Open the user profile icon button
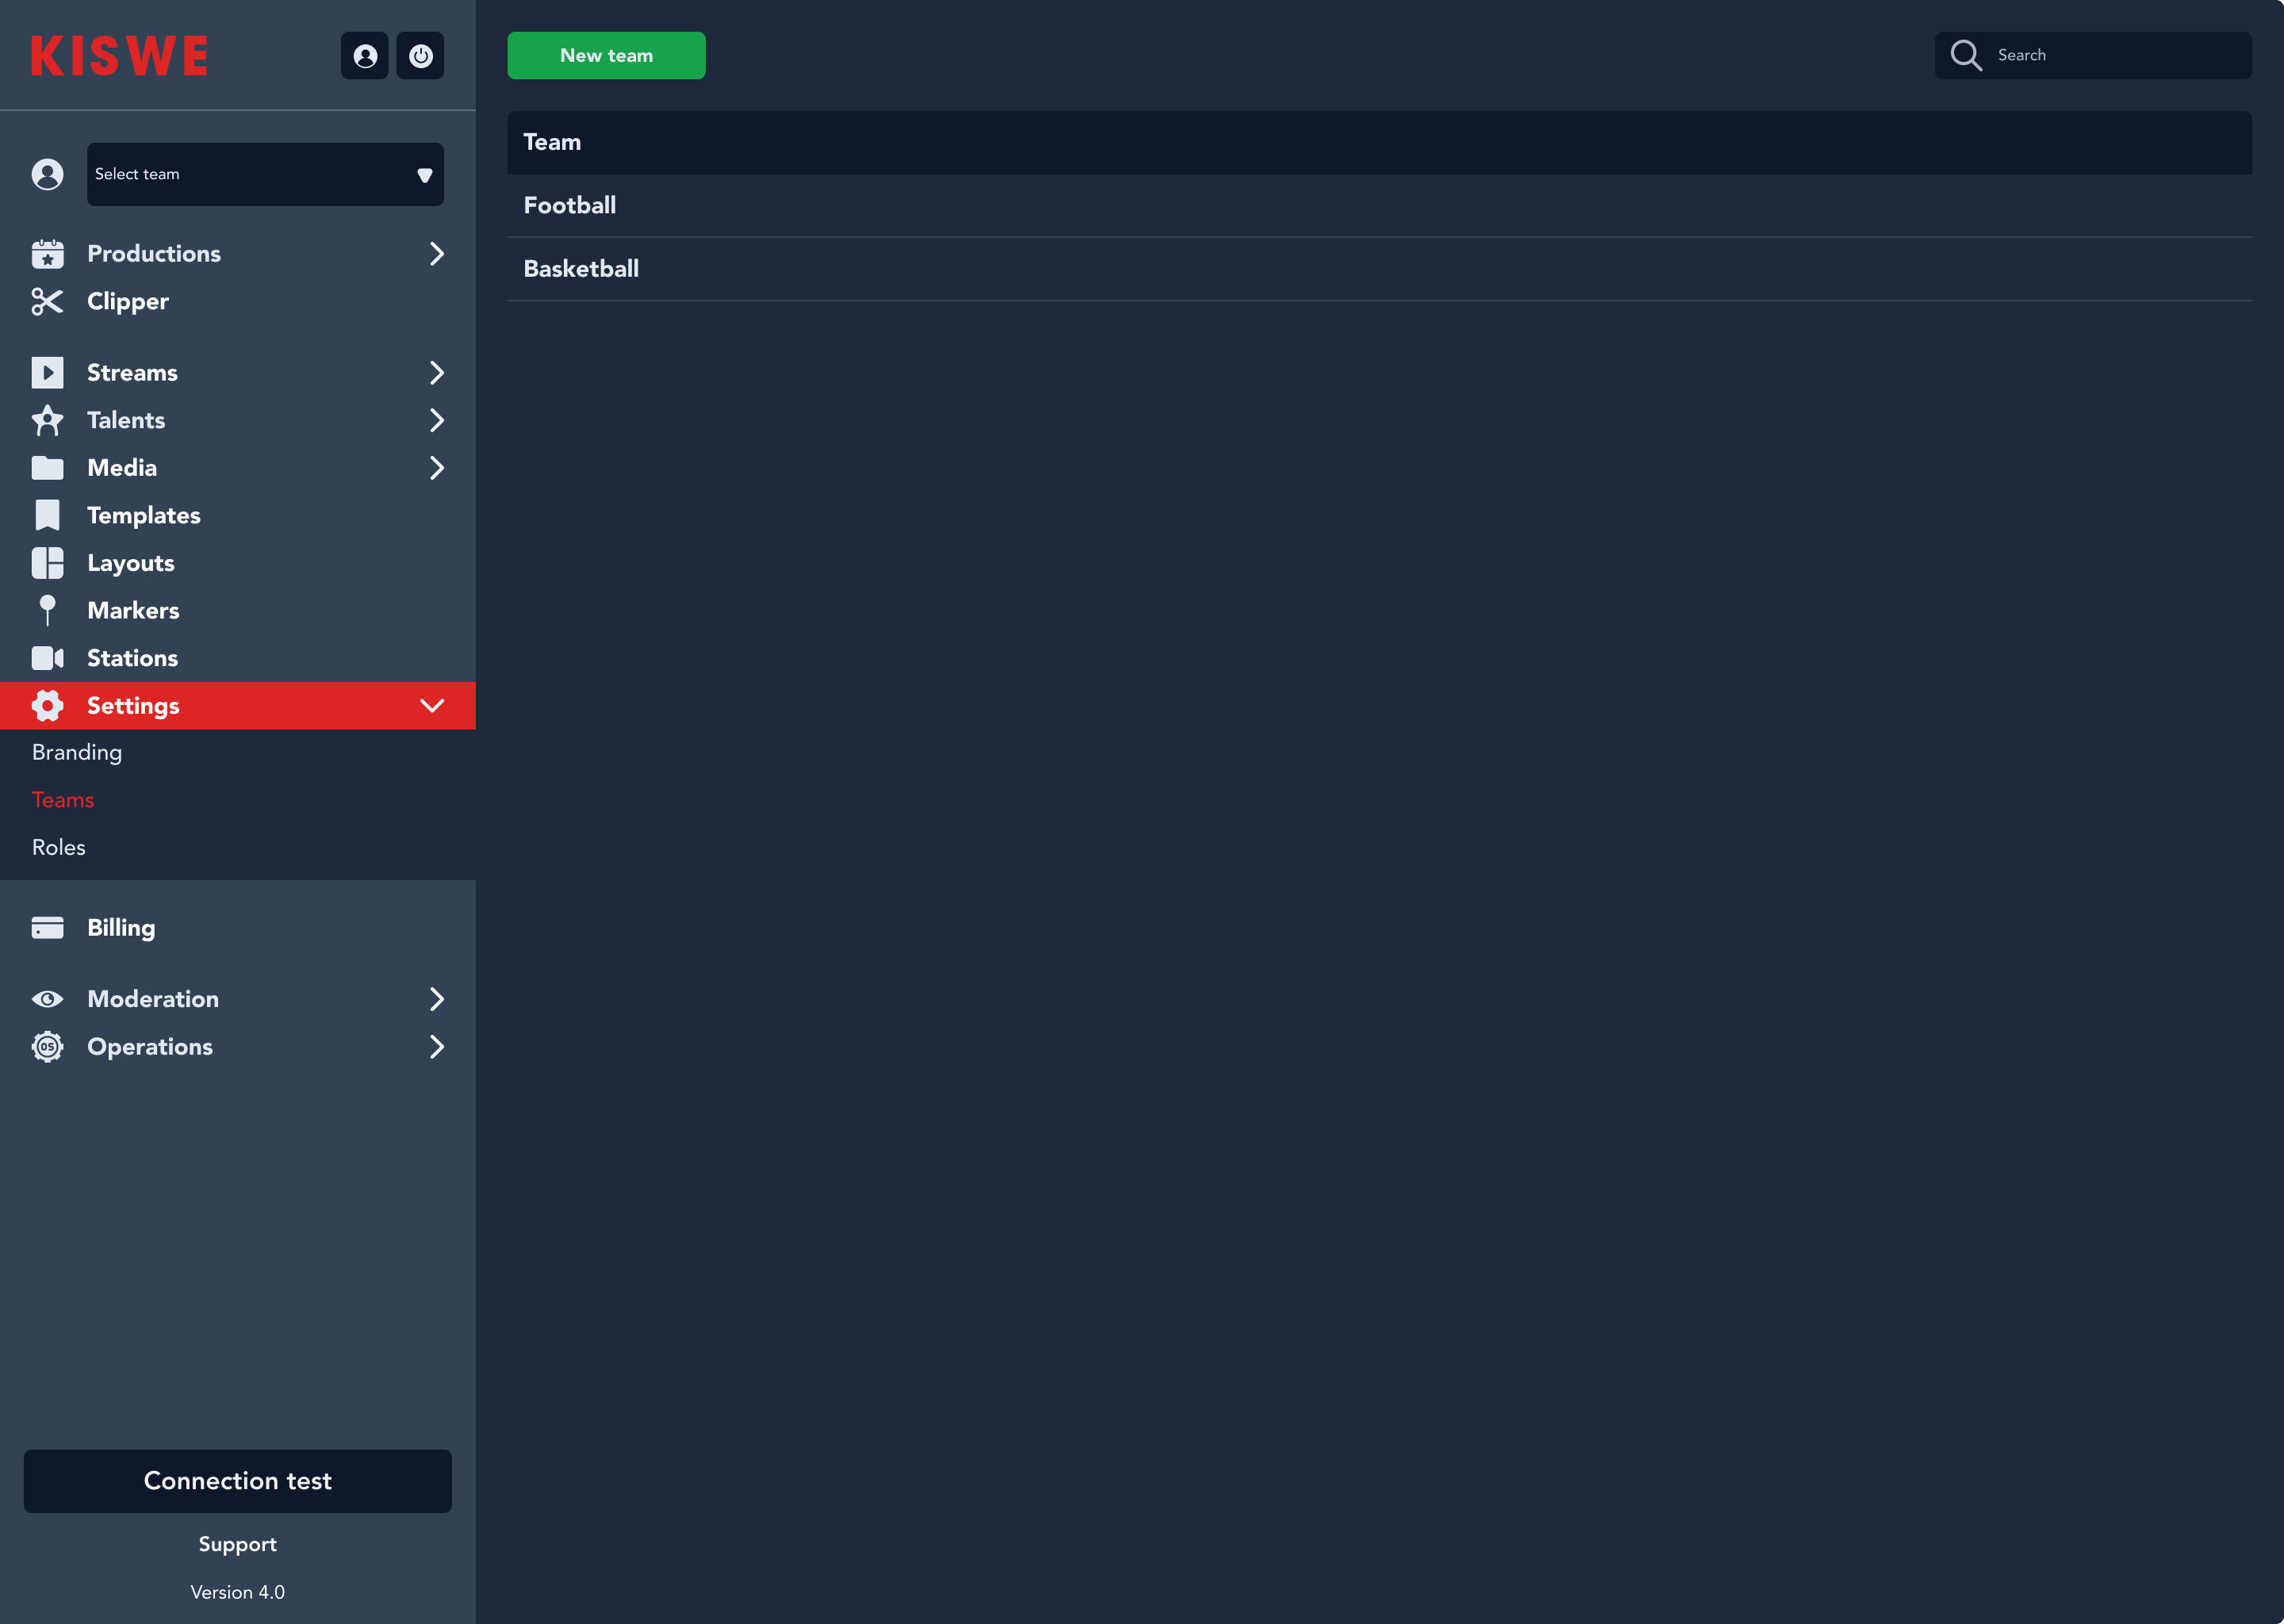Image resolution: width=2284 pixels, height=1624 pixels. click(x=364, y=56)
